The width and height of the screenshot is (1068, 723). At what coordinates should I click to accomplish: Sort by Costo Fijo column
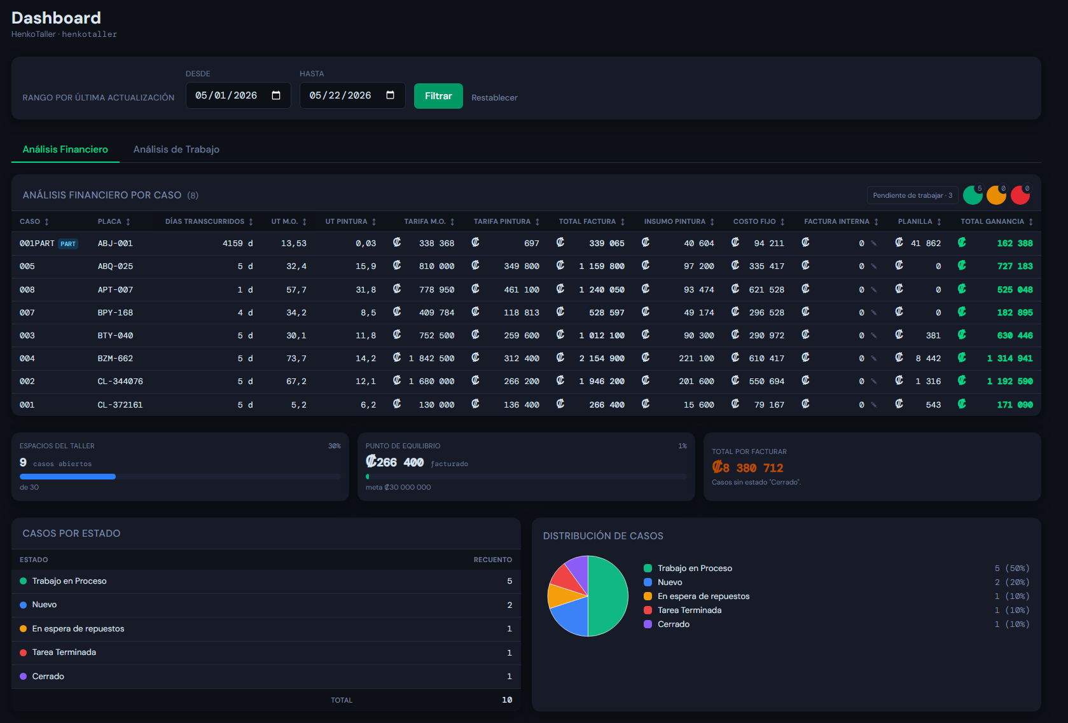click(759, 221)
